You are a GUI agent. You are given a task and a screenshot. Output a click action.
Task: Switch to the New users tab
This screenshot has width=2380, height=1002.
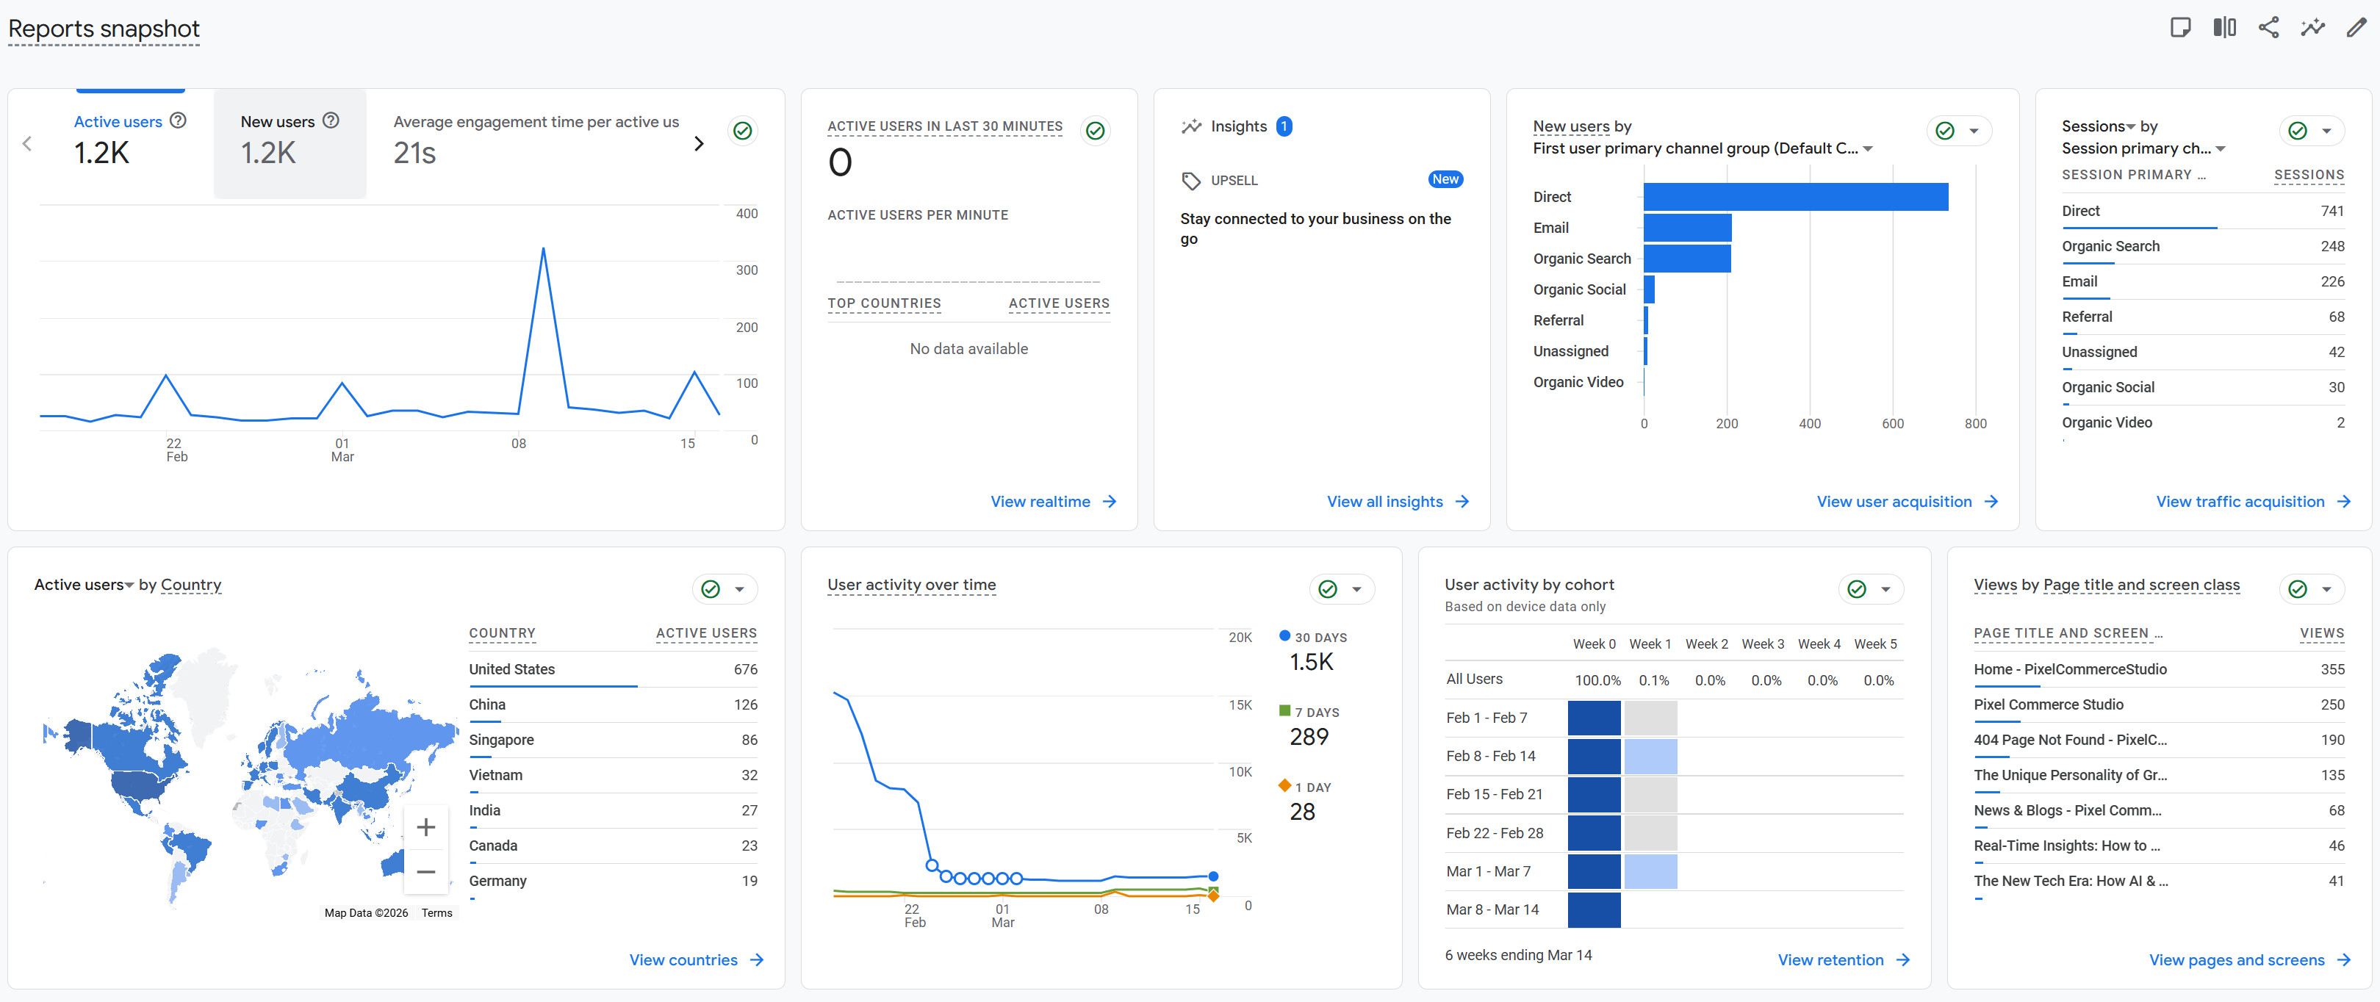(x=279, y=121)
